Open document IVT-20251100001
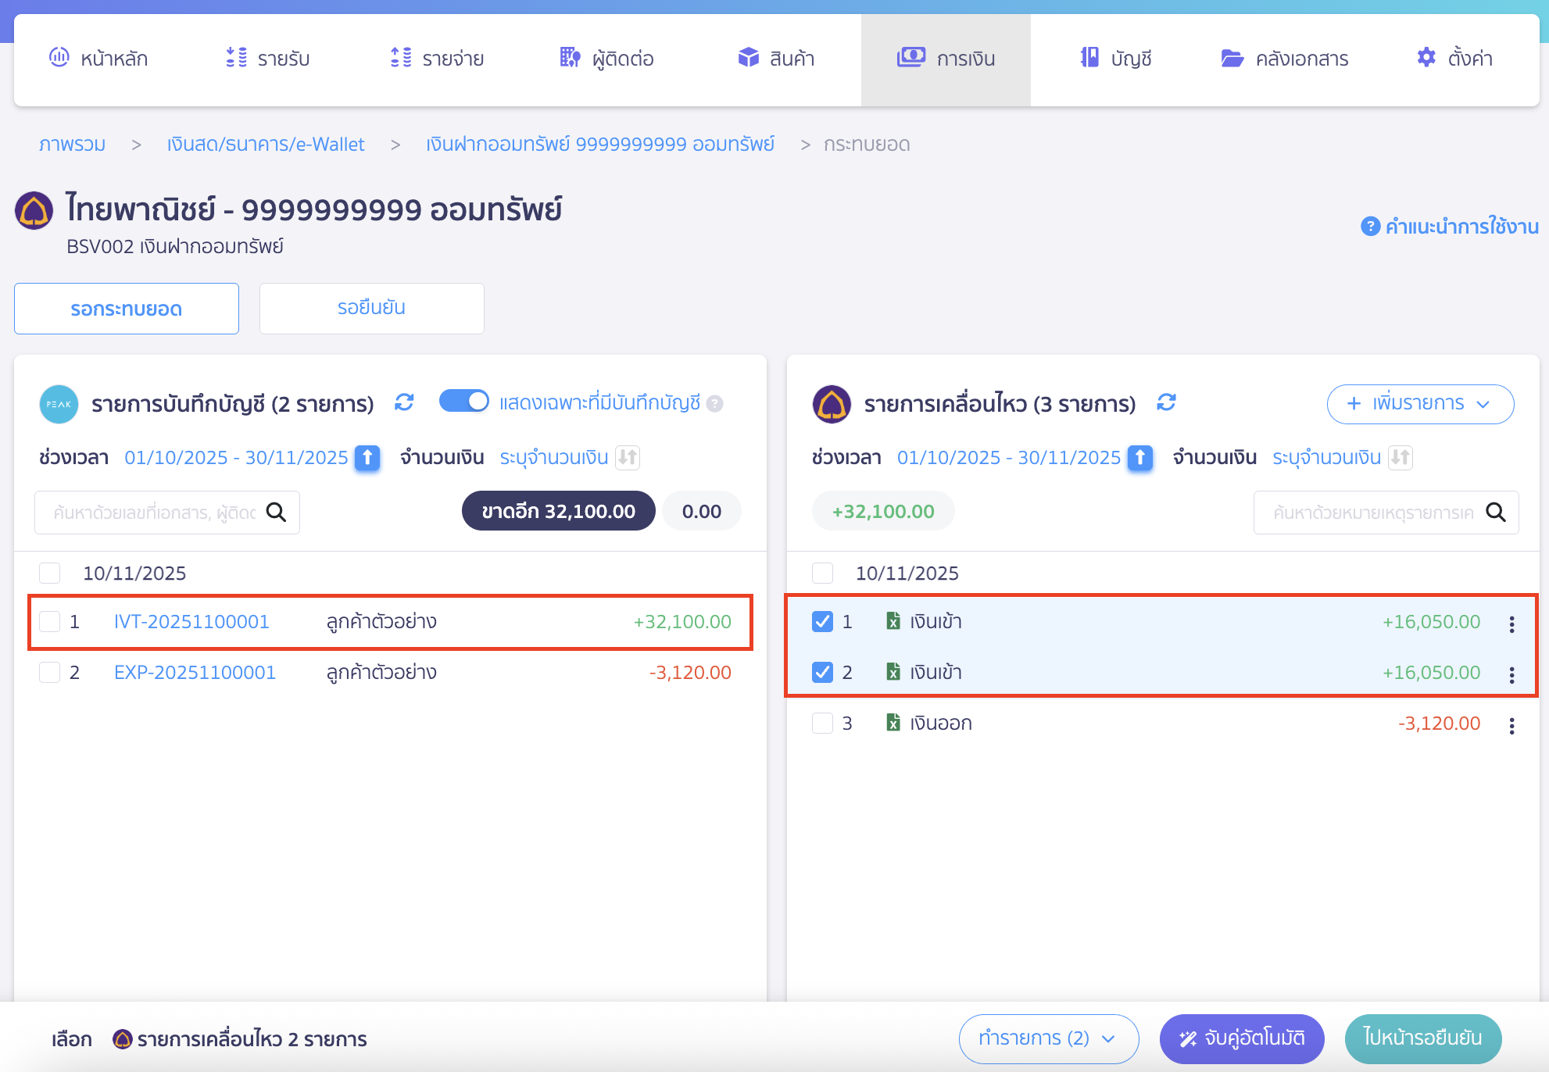The image size is (1549, 1072). [191, 621]
